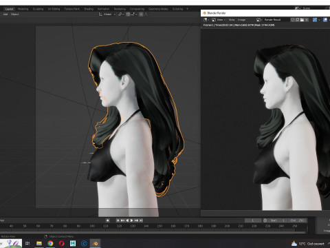Switch to the Shading workspace
This screenshot has width=330, height=248.
tap(89, 9)
